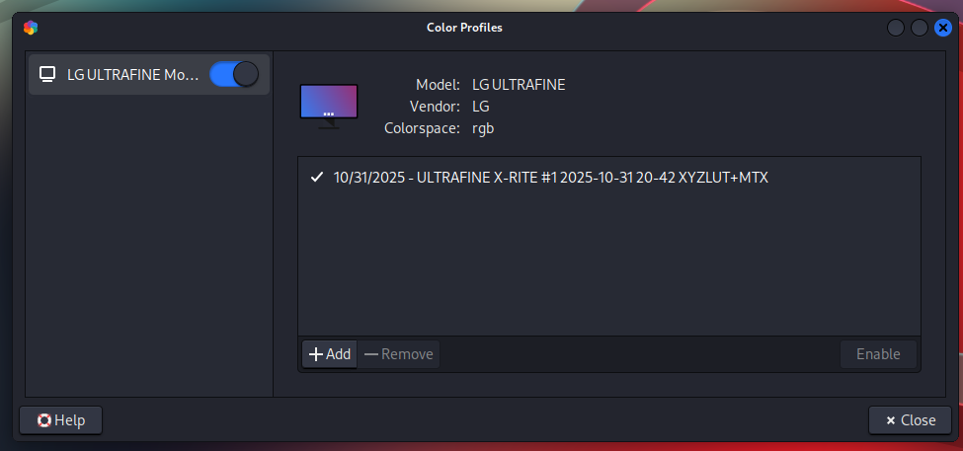Click the Colorspace value rgb
Screen dimensions: 963x451
point(484,127)
